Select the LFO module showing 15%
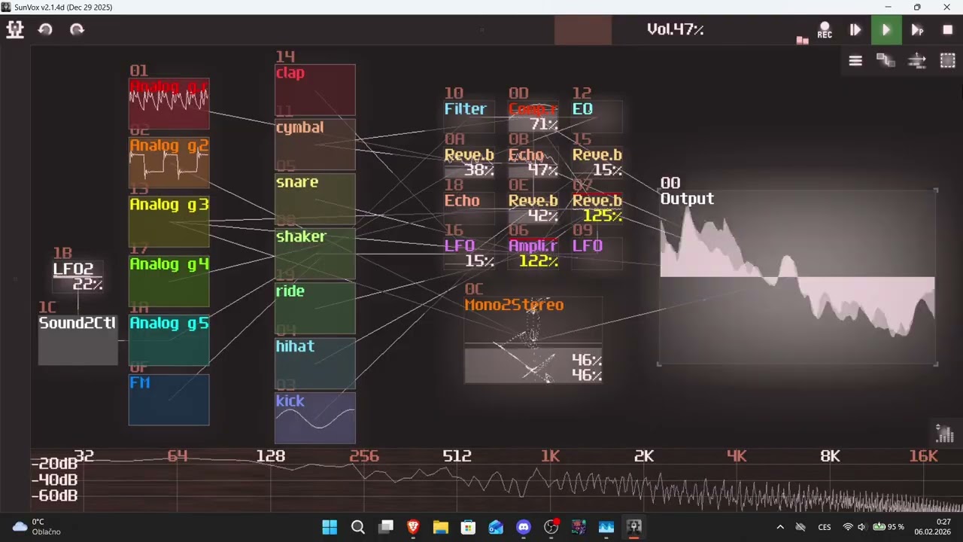The width and height of the screenshot is (963, 542). pyautogui.click(x=469, y=254)
